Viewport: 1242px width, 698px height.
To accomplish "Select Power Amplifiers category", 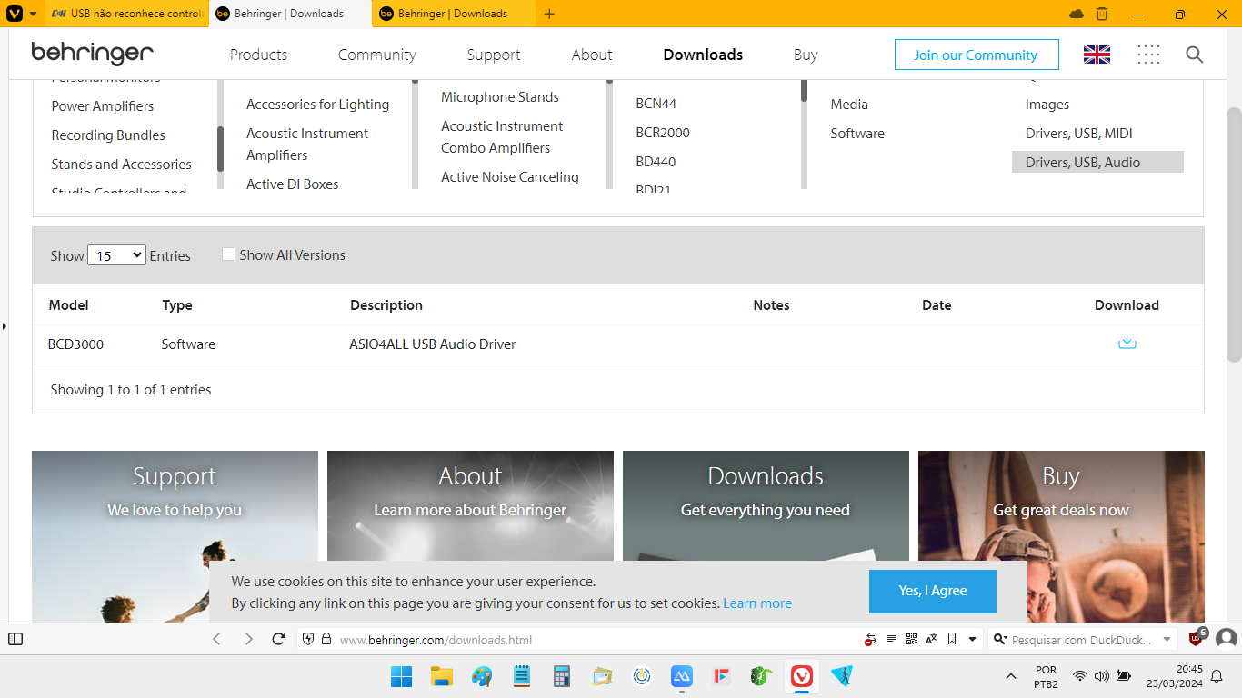I will click(x=103, y=105).
